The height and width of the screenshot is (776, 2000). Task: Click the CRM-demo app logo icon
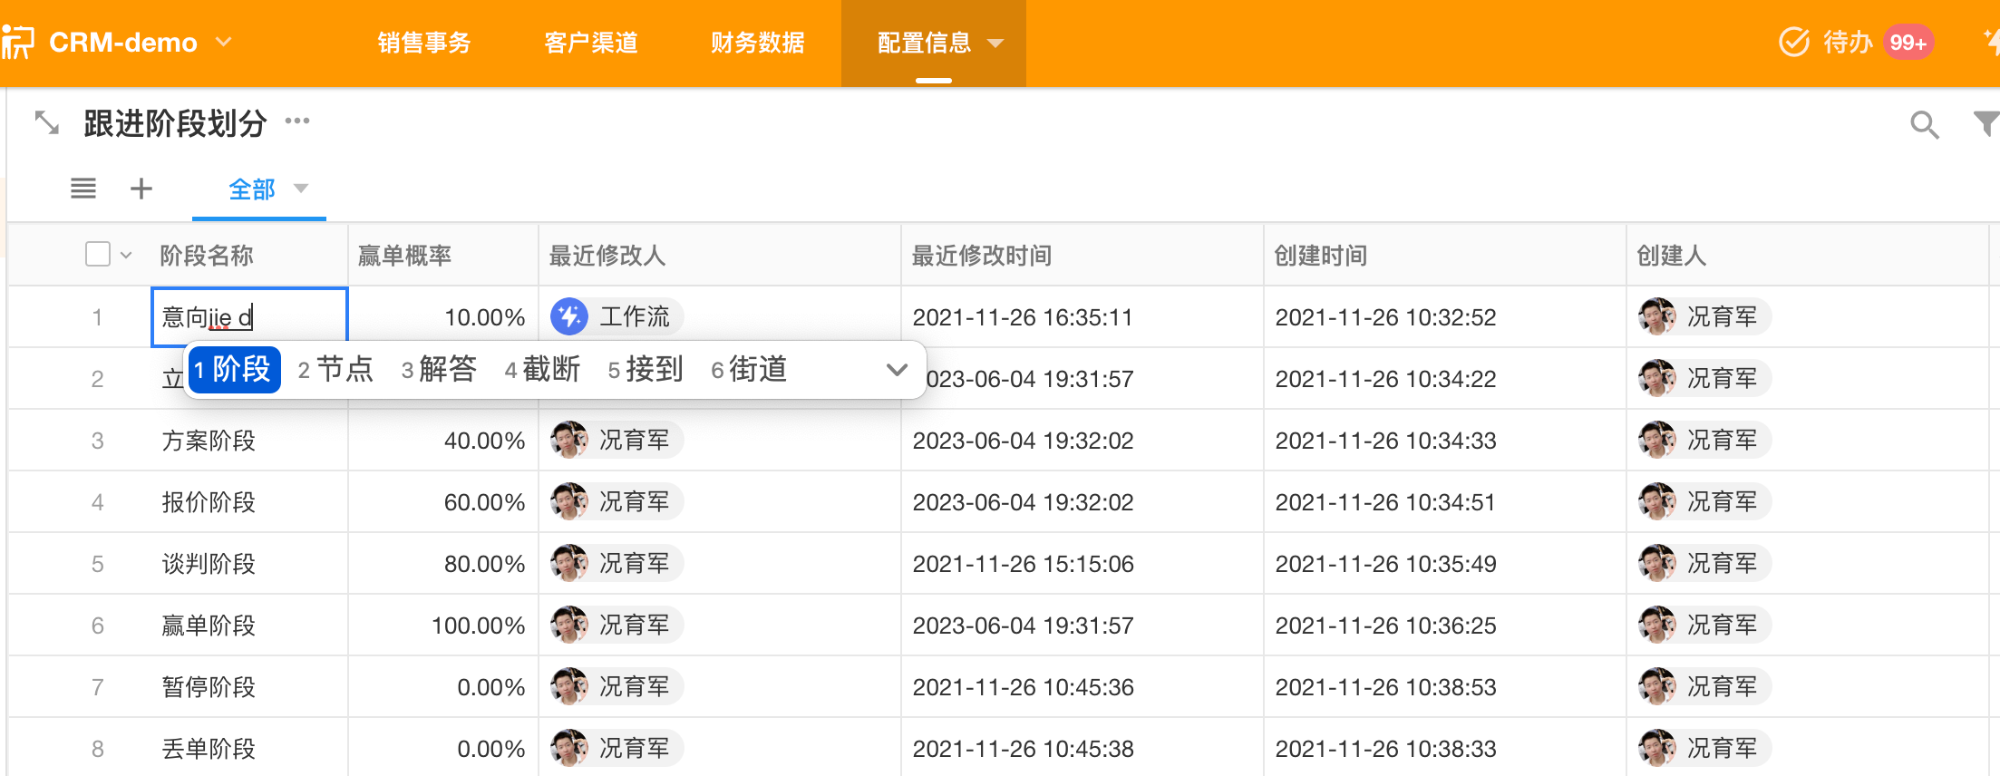tap(18, 42)
